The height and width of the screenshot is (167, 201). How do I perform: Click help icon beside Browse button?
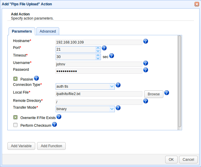click(x=167, y=93)
